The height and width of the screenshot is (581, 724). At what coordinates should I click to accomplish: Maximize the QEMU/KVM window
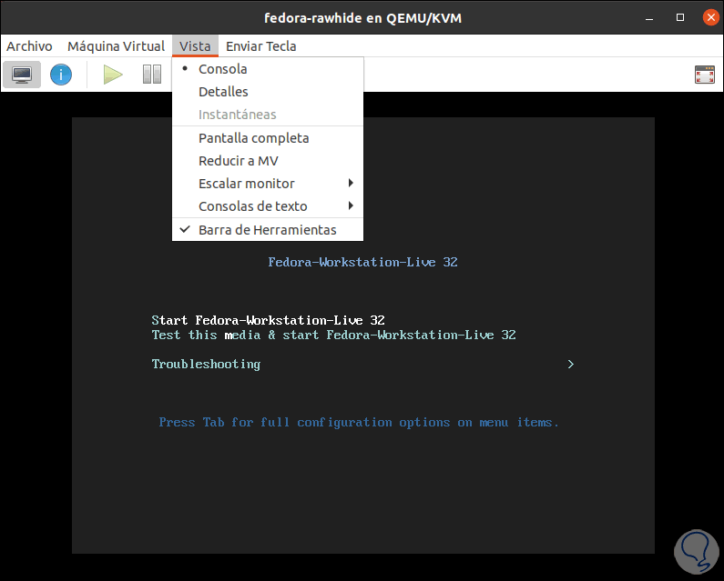click(680, 17)
